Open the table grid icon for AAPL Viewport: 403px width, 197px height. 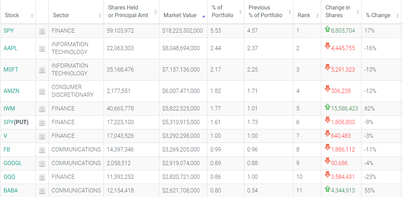tap(42, 49)
